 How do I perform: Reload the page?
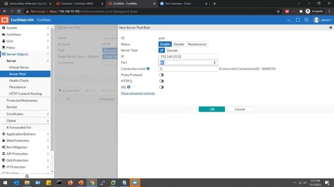click(x=19, y=11)
